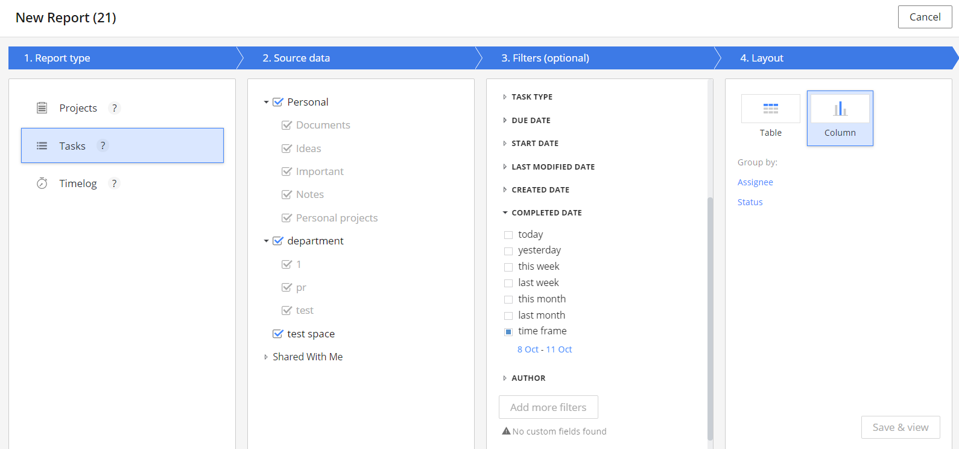The image size is (959, 449).
Task: Uncheck the Personal source checkbox
Action: coord(278,102)
